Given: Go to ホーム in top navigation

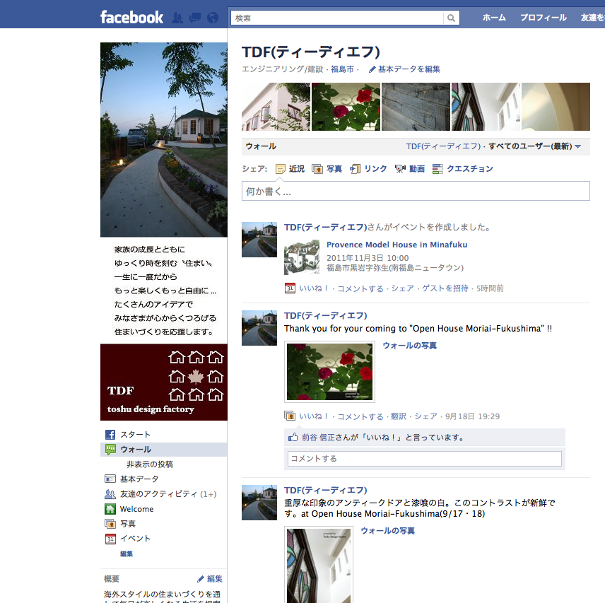Looking at the screenshot, I should [494, 18].
